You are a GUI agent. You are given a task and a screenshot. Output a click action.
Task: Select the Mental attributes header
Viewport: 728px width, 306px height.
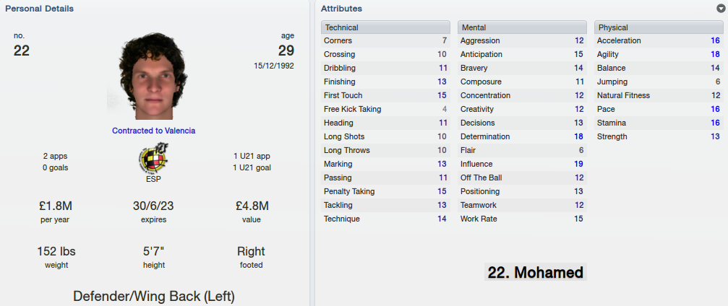[522, 27]
